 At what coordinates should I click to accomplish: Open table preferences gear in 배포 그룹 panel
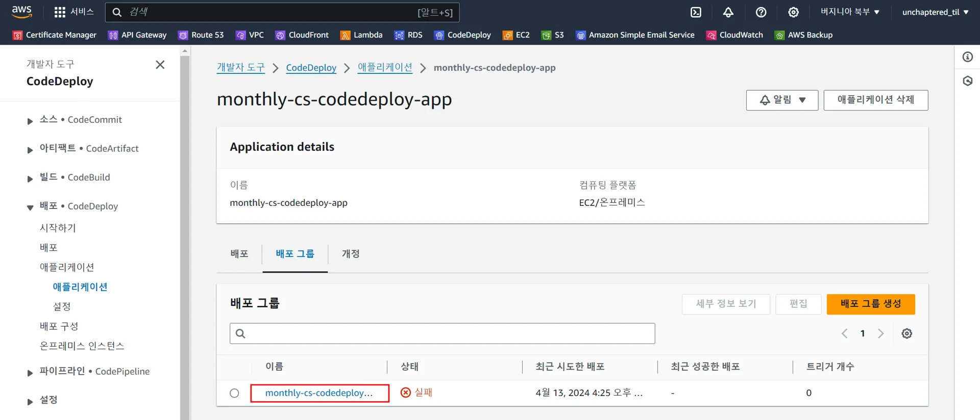point(906,333)
